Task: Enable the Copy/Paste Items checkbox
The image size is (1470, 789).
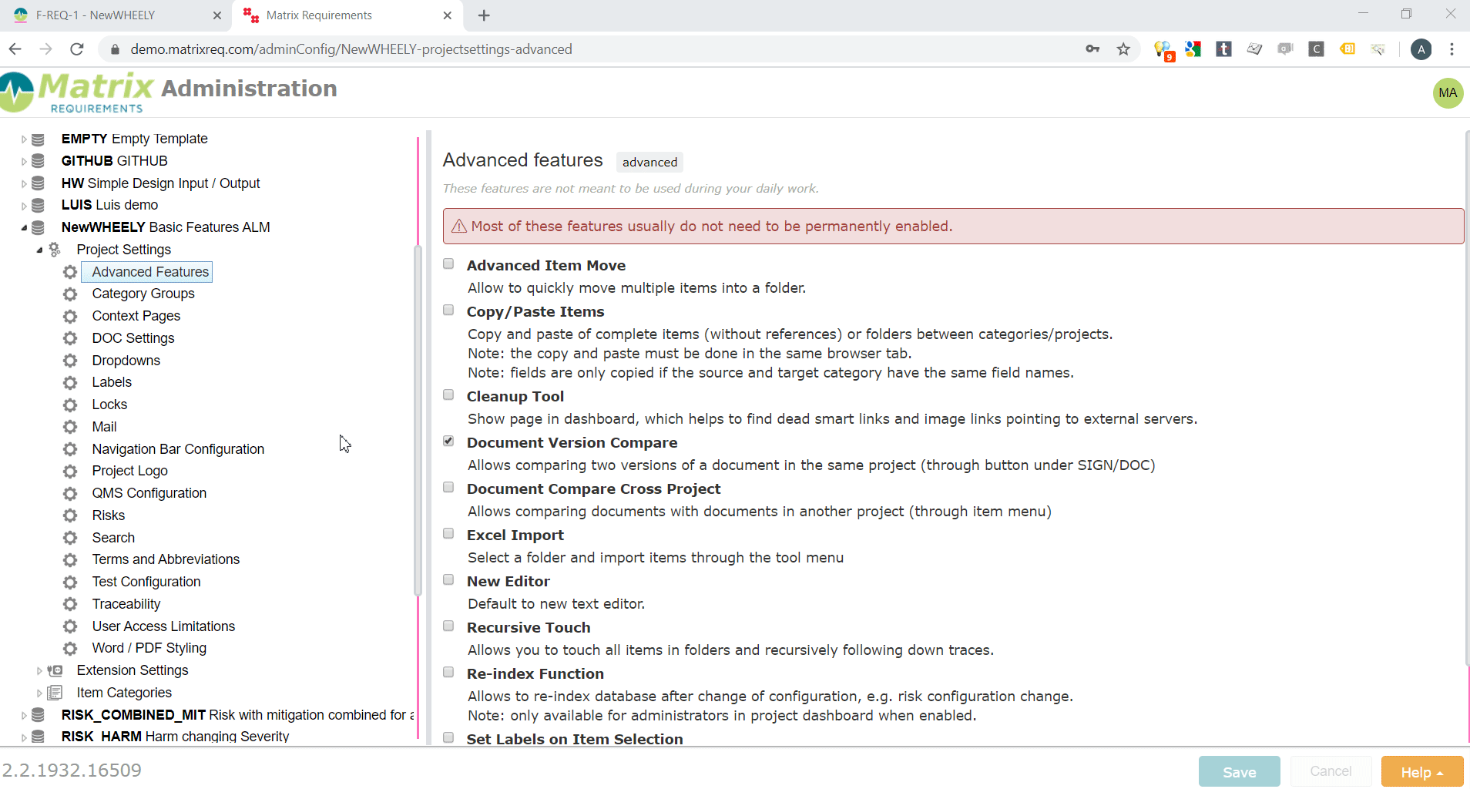Action: (x=448, y=311)
